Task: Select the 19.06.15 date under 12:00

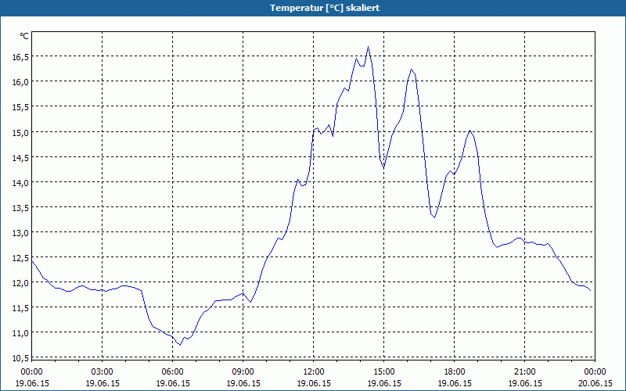Action: [314, 383]
